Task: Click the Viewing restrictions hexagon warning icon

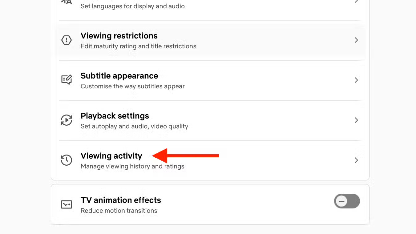Action: click(x=67, y=40)
